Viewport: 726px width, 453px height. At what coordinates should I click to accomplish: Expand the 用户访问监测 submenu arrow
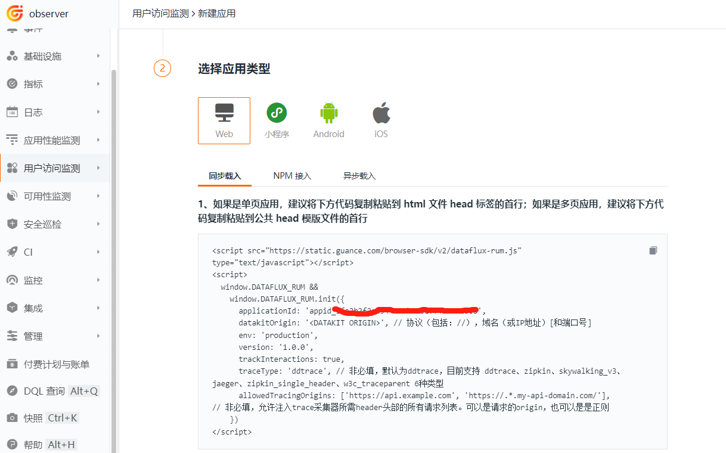pos(98,168)
